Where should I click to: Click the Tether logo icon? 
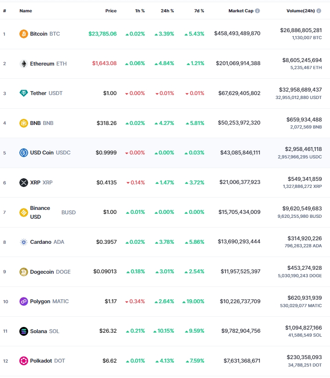[x=24, y=93]
